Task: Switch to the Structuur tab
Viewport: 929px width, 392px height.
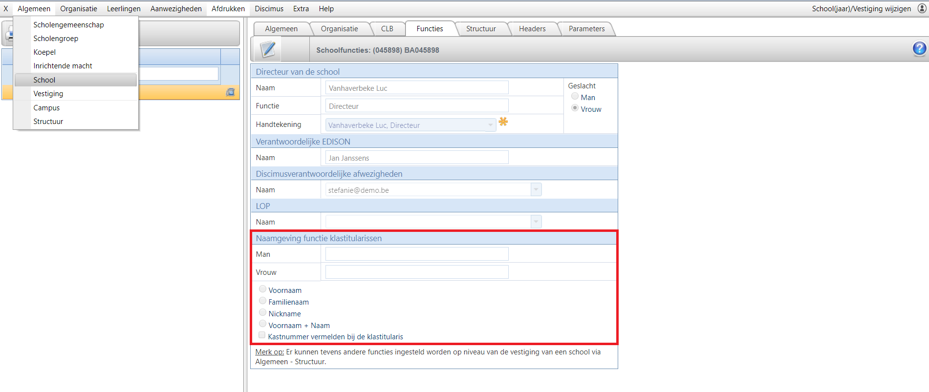Action: [x=481, y=29]
